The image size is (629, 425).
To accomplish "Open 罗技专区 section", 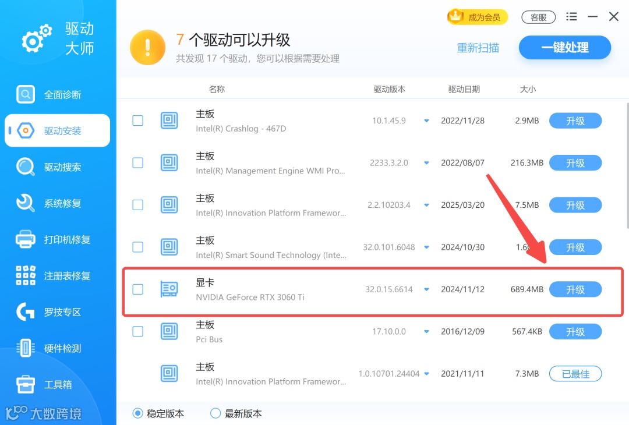I will (x=57, y=312).
